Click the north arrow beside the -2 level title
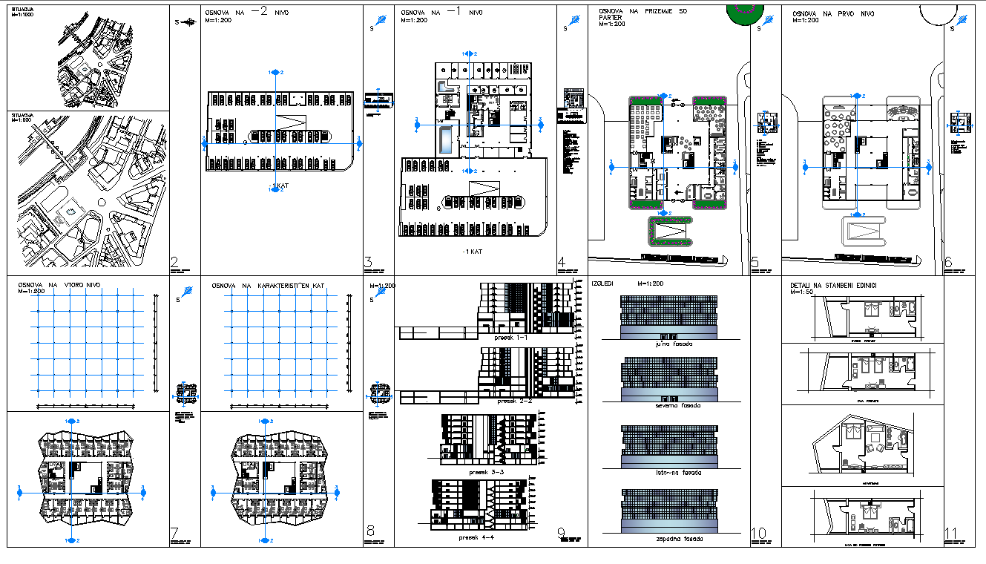The image size is (986, 564). (185, 22)
